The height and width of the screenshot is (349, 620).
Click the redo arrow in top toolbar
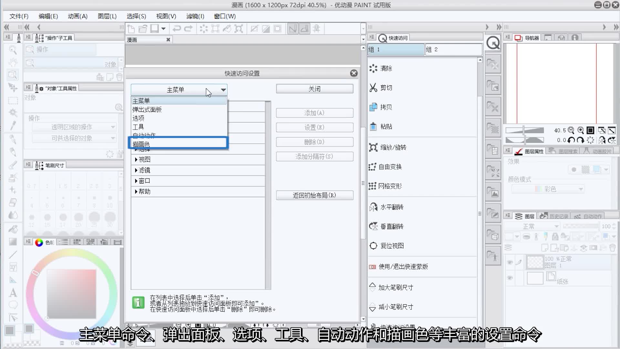point(188,29)
